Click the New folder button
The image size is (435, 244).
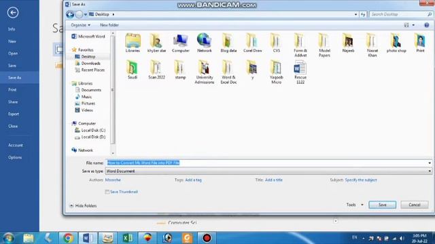point(109,25)
